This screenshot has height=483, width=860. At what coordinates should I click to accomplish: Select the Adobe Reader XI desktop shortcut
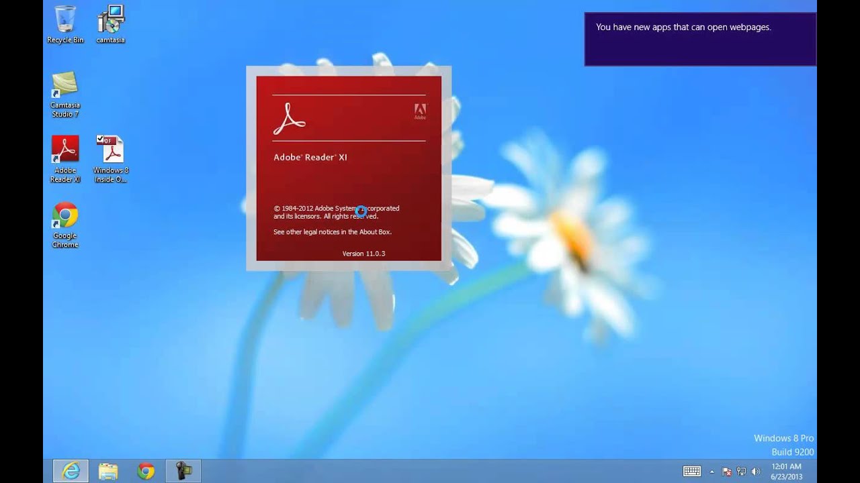(65, 159)
